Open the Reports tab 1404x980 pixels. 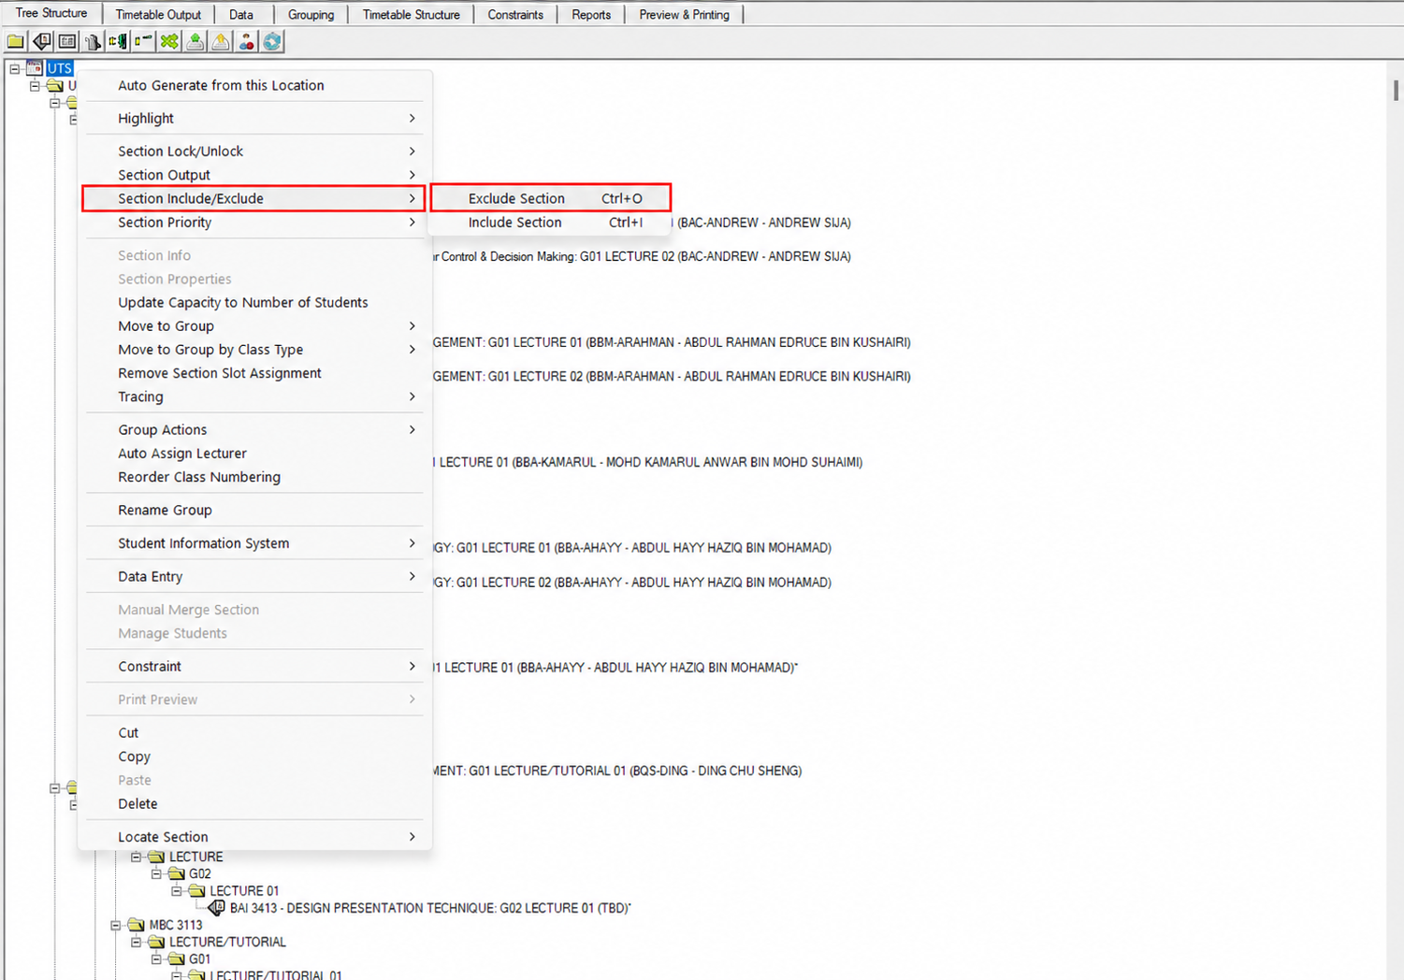pos(591,15)
